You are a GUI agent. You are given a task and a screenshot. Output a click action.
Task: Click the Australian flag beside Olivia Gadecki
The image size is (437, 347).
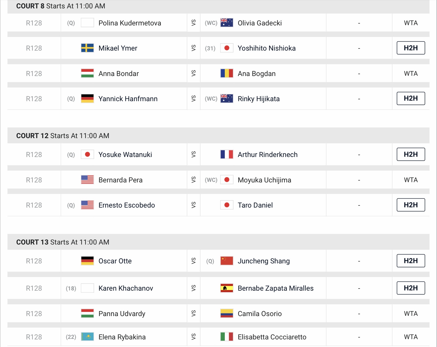pyautogui.click(x=227, y=23)
